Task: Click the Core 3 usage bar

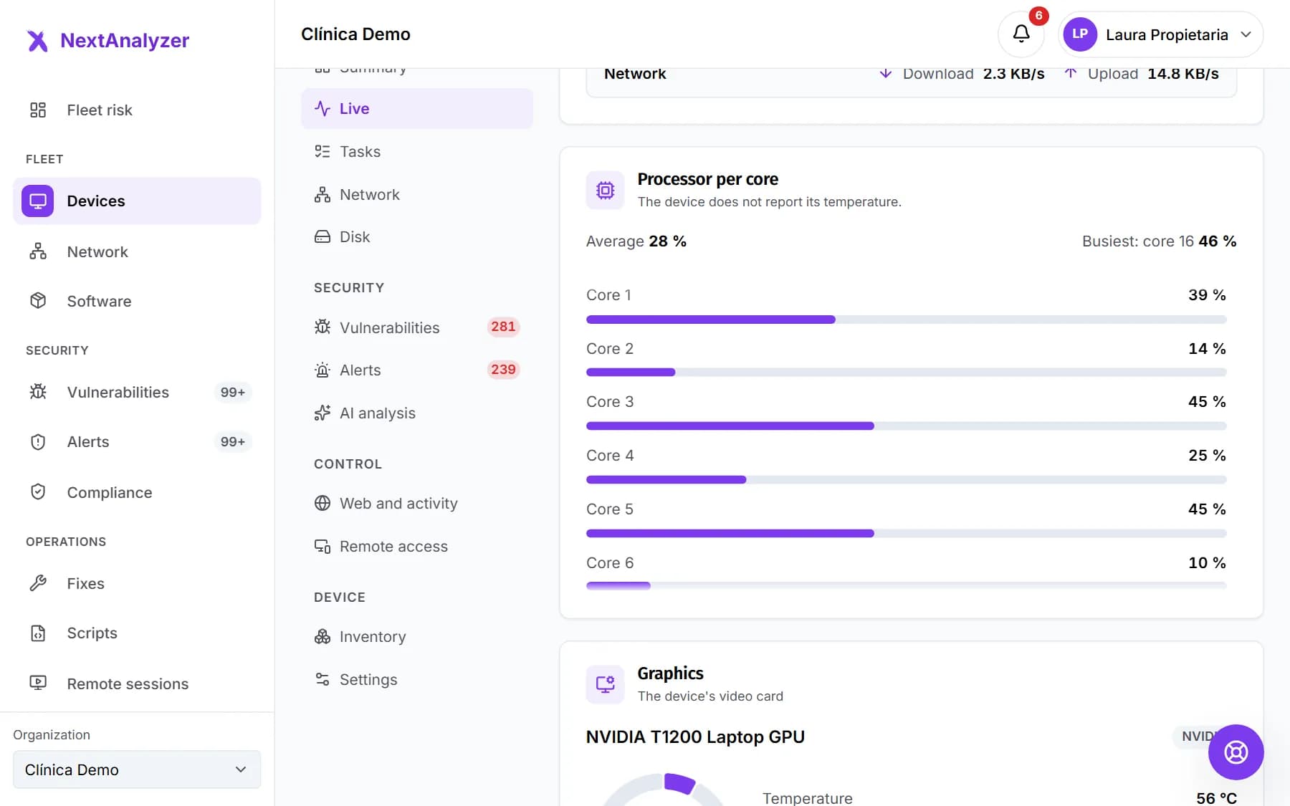Action: [x=906, y=426]
